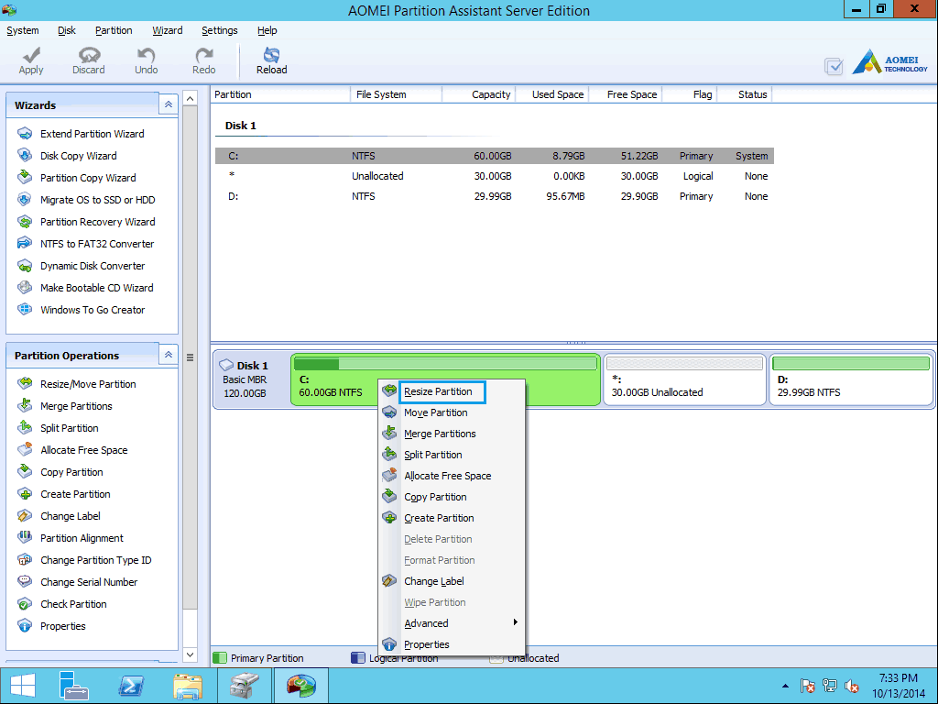The height and width of the screenshot is (704, 938).
Task: Click Change Serial Number in sidebar
Action: 89,582
